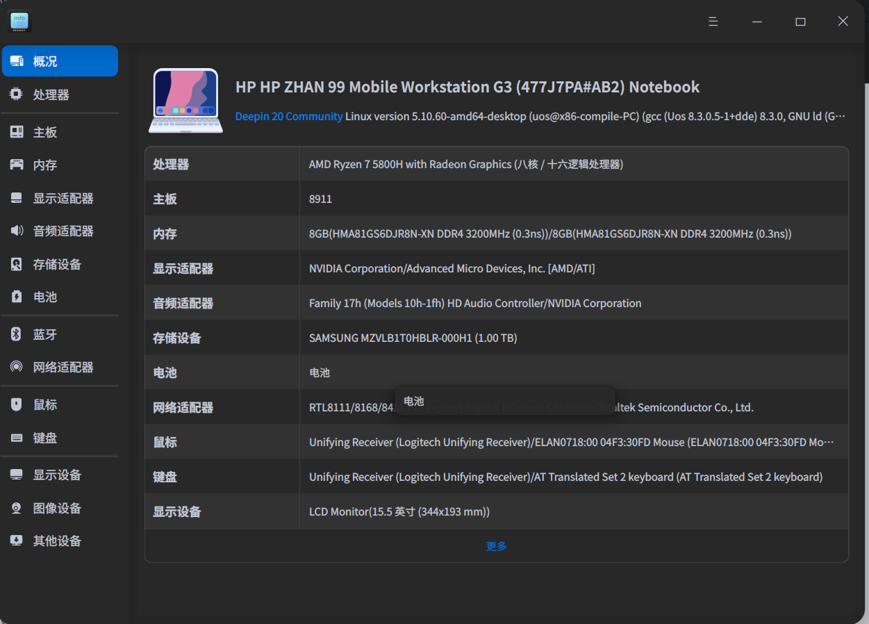Click the 显示设备 label cell in the table

[222, 511]
